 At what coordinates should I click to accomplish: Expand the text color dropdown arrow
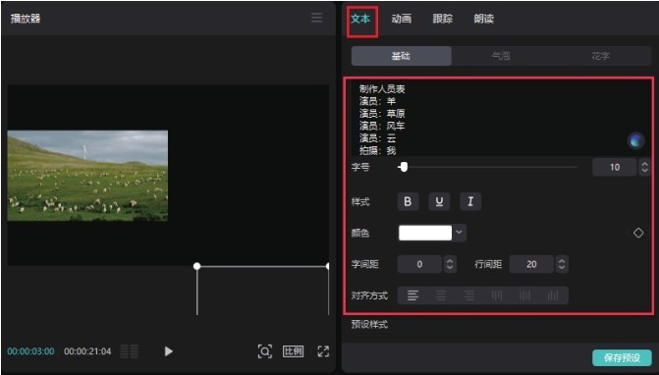tap(459, 233)
